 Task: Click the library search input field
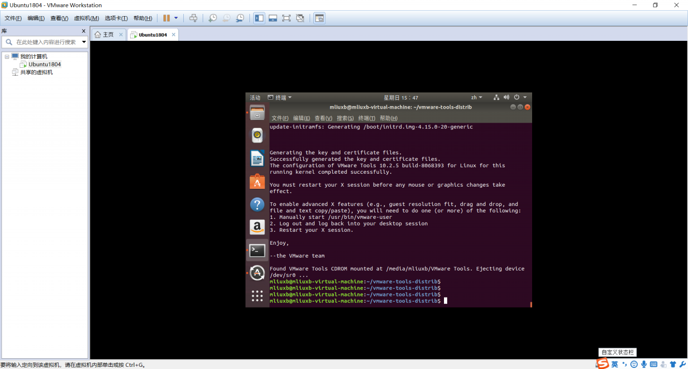pos(46,42)
